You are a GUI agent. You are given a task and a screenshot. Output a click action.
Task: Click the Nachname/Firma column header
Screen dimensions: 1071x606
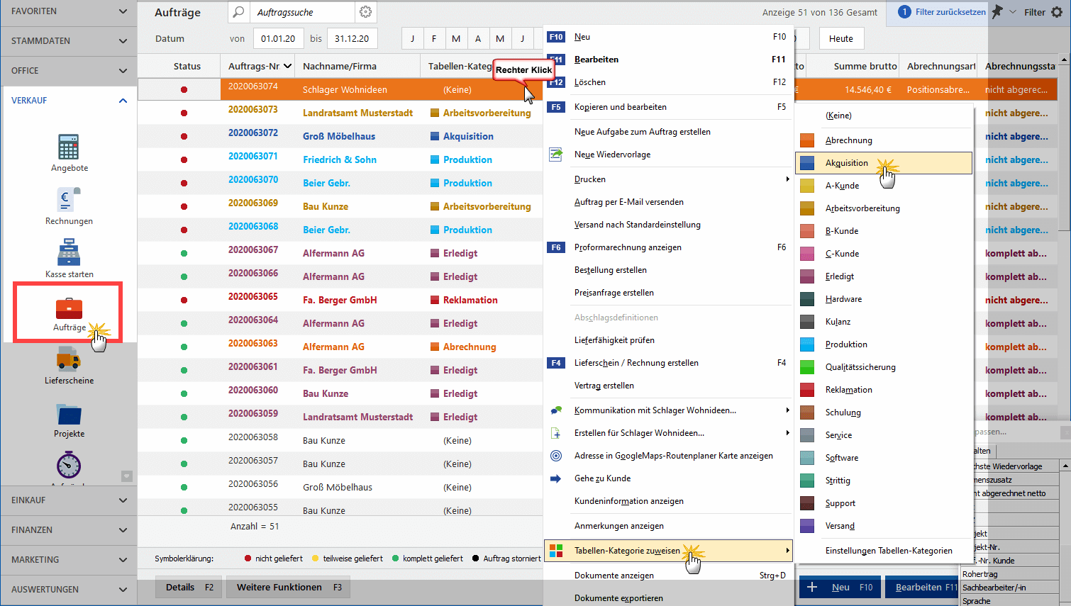click(357, 66)
